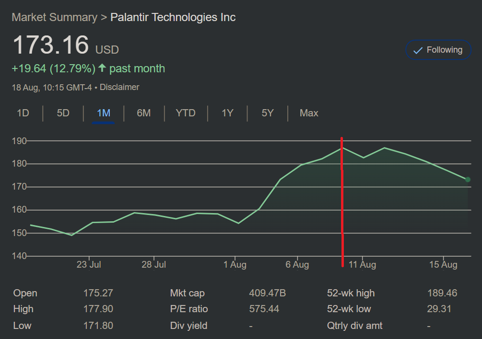Open the Disclaimer link
This screenshot has width=482, height=339.
119,87
